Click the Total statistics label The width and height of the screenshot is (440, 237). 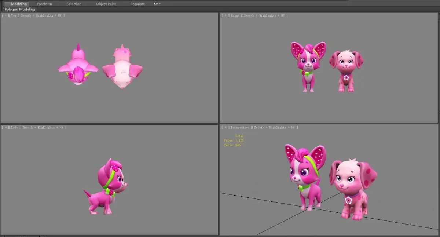click(x=239, y=136)
